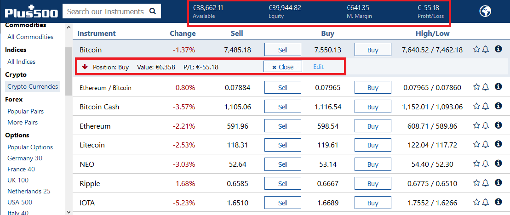Screen dimensions: 510x215
Task: Open Litecoin info icon
Action: tap(498, 144)
